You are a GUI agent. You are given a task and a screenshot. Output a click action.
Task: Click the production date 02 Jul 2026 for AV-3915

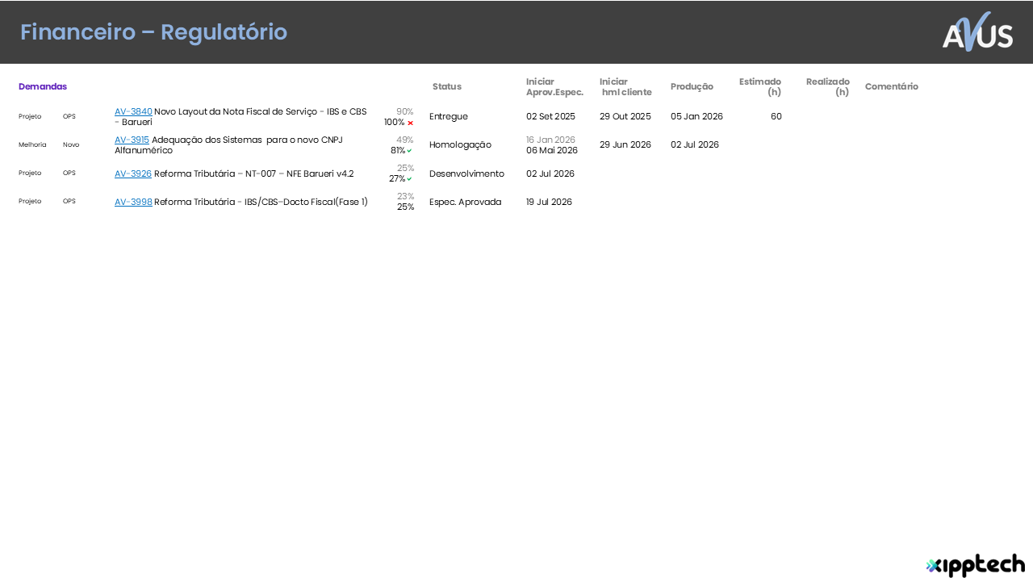tap(695, 144)
